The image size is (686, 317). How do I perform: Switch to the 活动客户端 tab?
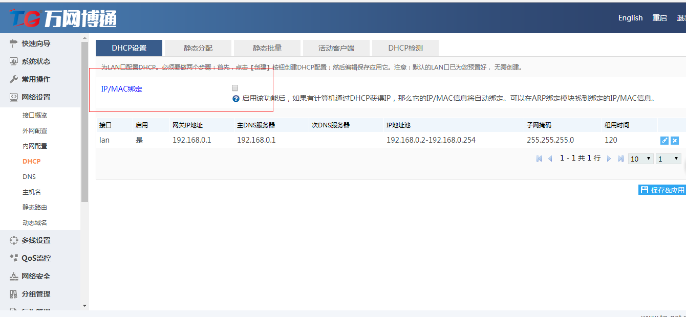click(336, 48)
